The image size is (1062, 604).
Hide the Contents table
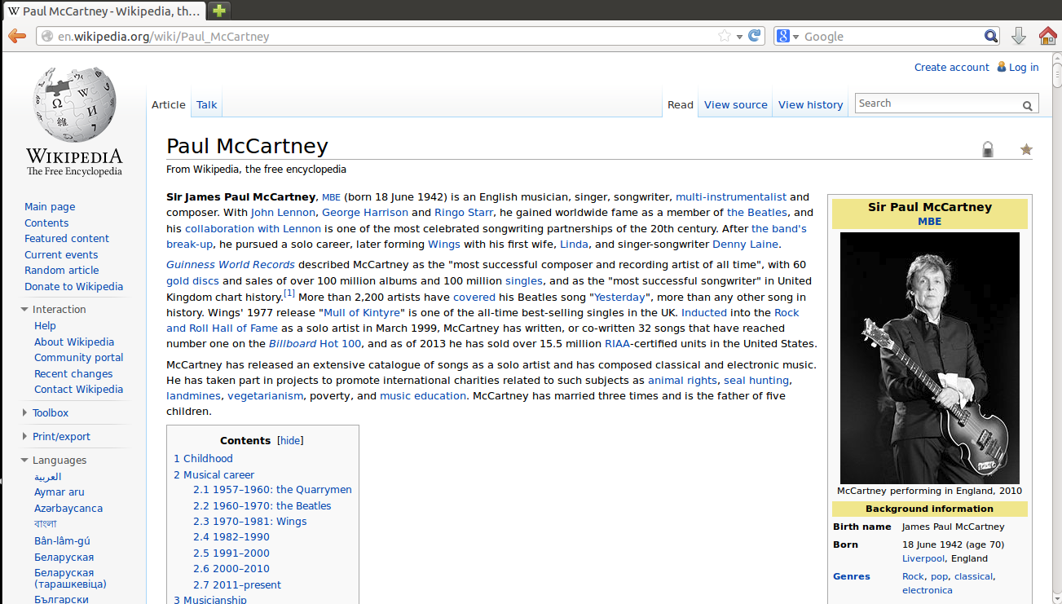[x=290, y=441]
